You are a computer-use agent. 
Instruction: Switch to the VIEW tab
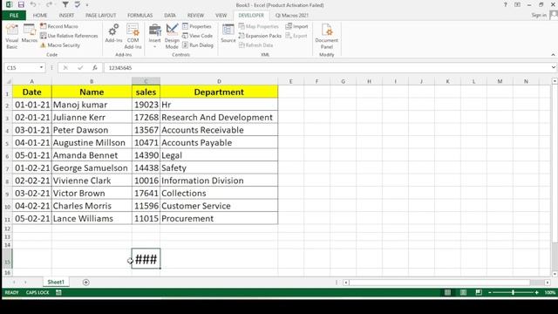click(221, 16)
